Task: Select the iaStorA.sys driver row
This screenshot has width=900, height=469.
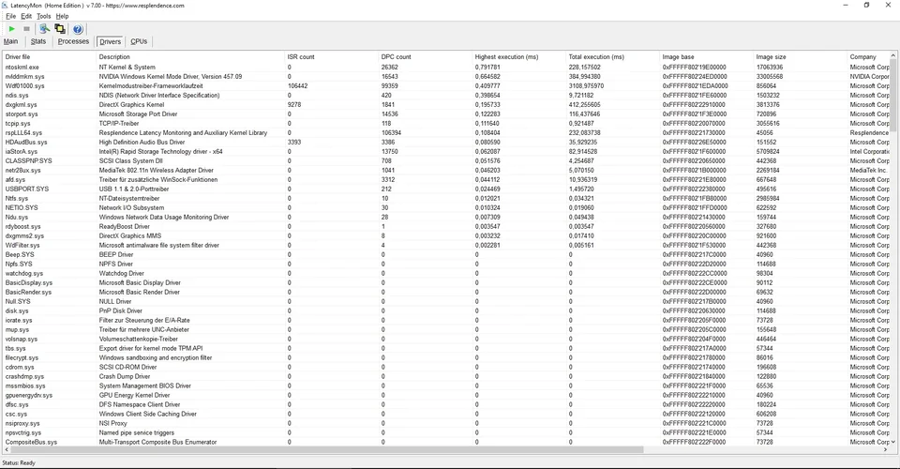Action: coord(446,152)
